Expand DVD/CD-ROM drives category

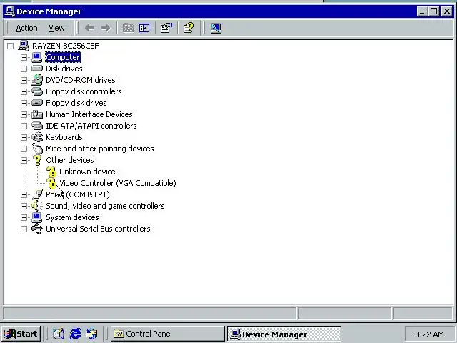tap(24, 80)
